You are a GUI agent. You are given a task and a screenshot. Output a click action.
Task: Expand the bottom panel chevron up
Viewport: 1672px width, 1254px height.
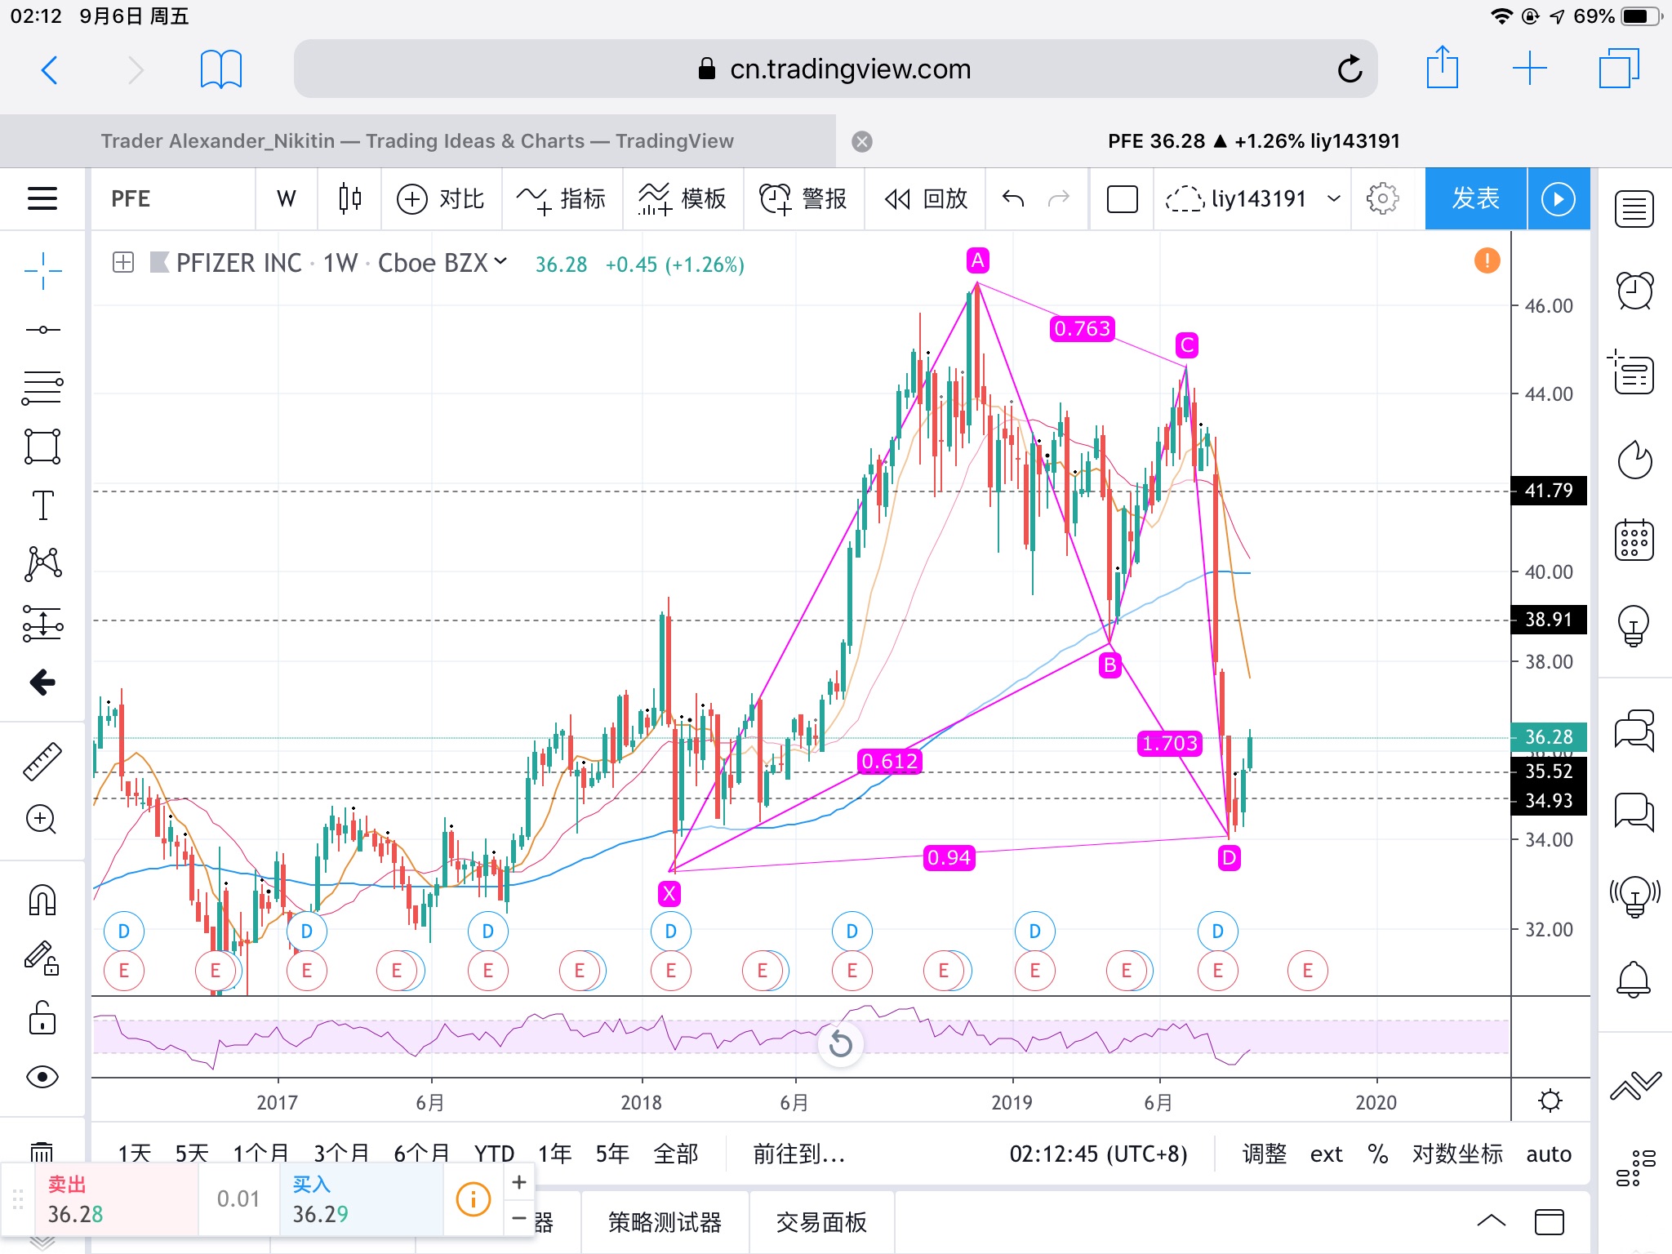[x=1492, y=1221]
